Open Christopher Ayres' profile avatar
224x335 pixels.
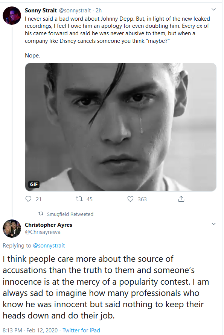pos(12,228)
